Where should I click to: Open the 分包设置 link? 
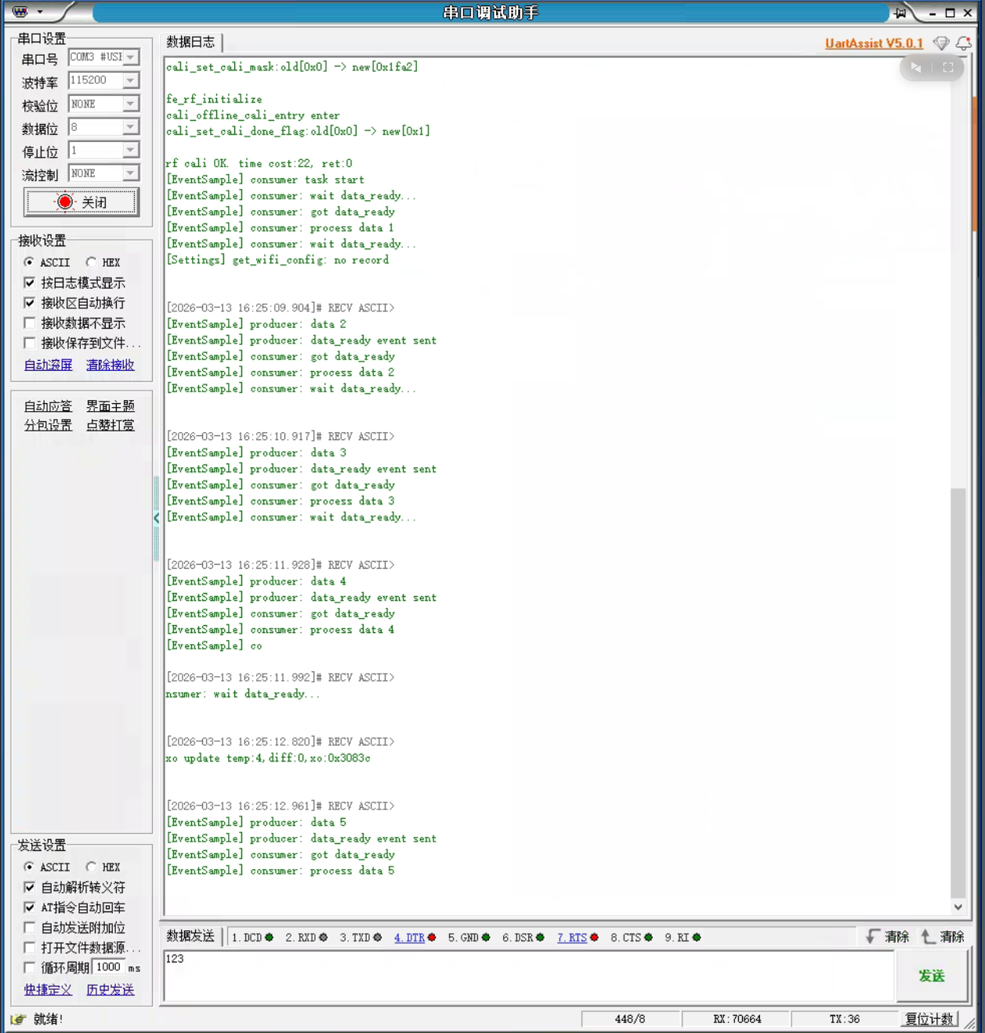48,425
